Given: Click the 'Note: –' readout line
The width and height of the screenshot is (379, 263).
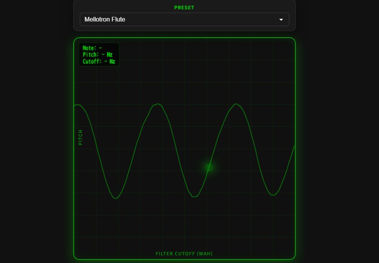Looking at the screenshot, I should pos(92,48).
